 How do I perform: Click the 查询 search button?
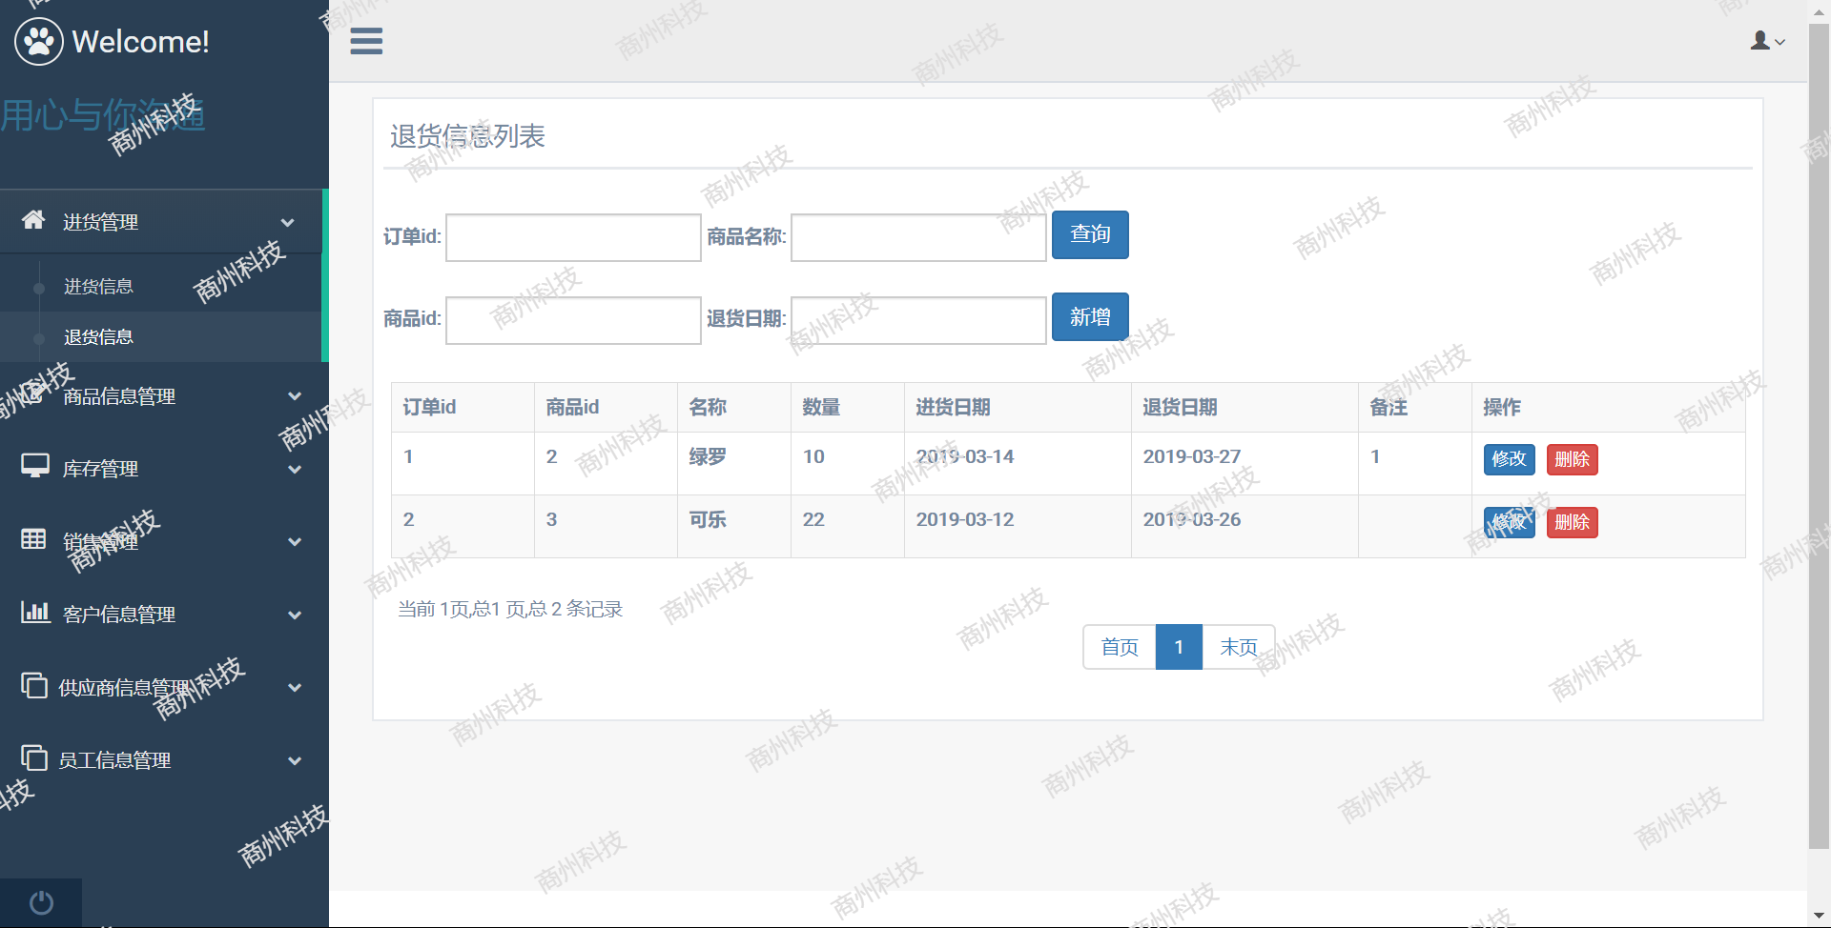(x=1090, y=234)
